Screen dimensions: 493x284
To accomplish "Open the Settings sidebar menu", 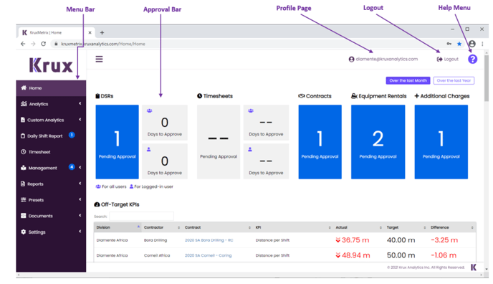I will [51, 232].
